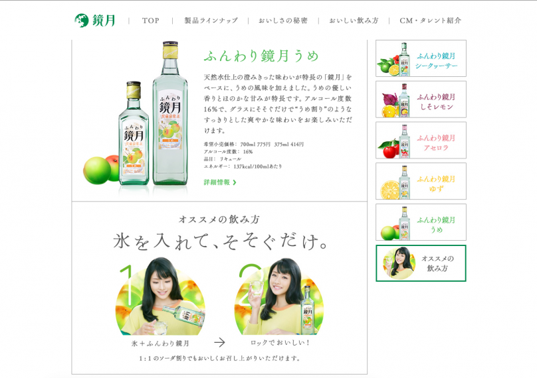
Task: Go to おいしさの秘密 page
Action: click(x=283, y=21)
